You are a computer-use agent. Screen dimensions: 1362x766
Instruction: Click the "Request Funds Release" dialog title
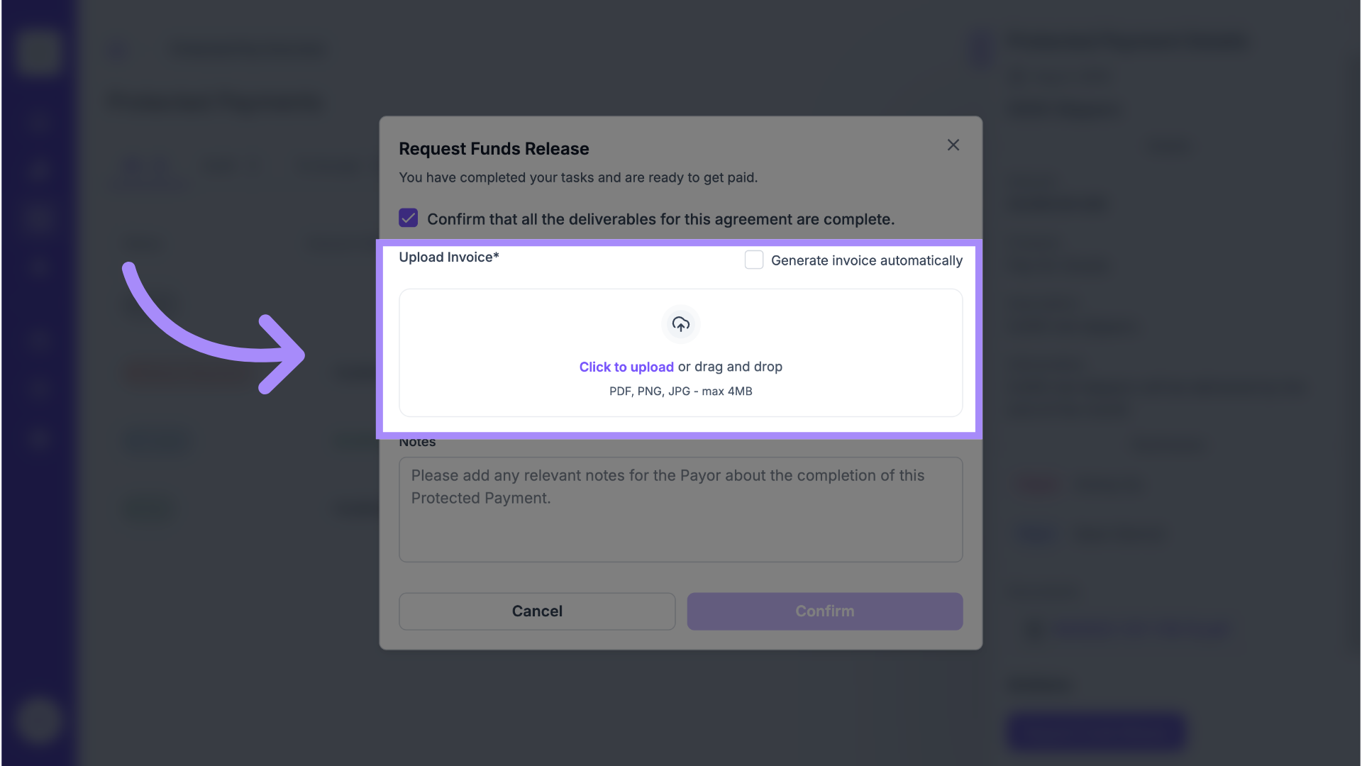point(494,149)
